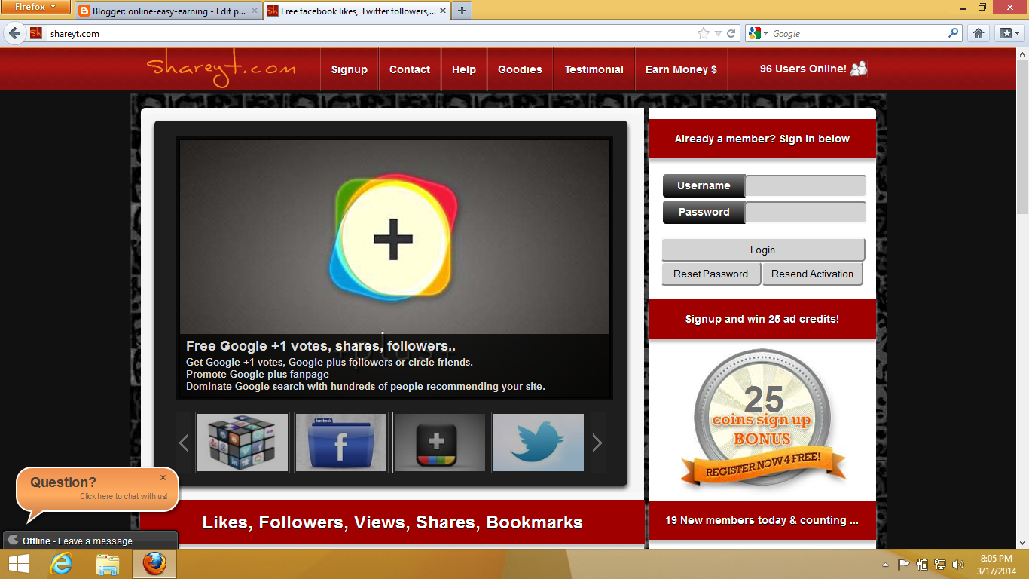
Task: Click the shareyt site favicon in address bar
Action: click(x=36, y=33)
